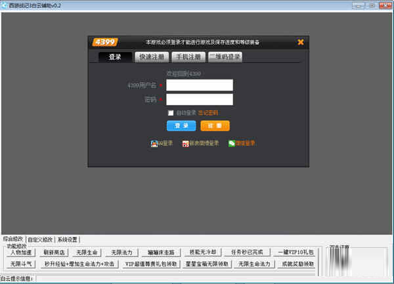The image size is (394, 284).
Task: Click the Sina Weibo login icon
Action: (186, 143)
